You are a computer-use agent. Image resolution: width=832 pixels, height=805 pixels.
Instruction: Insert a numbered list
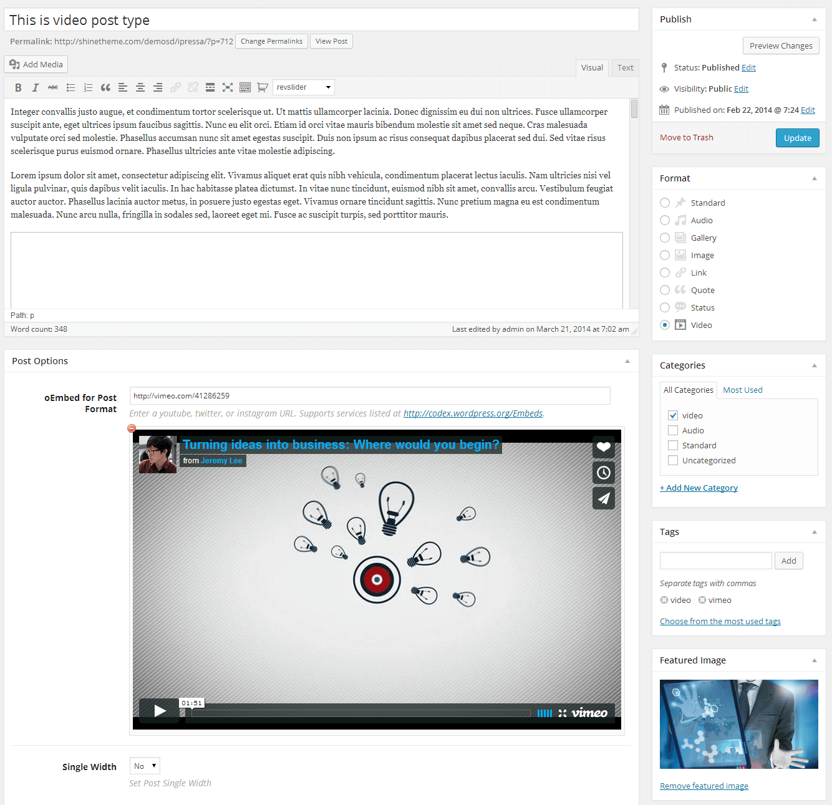click(x=88, y=87)
